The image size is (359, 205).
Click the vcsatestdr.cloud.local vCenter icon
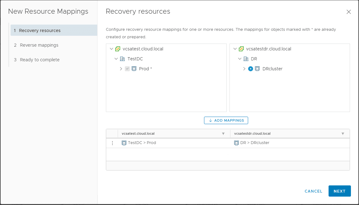coord(241,49)
